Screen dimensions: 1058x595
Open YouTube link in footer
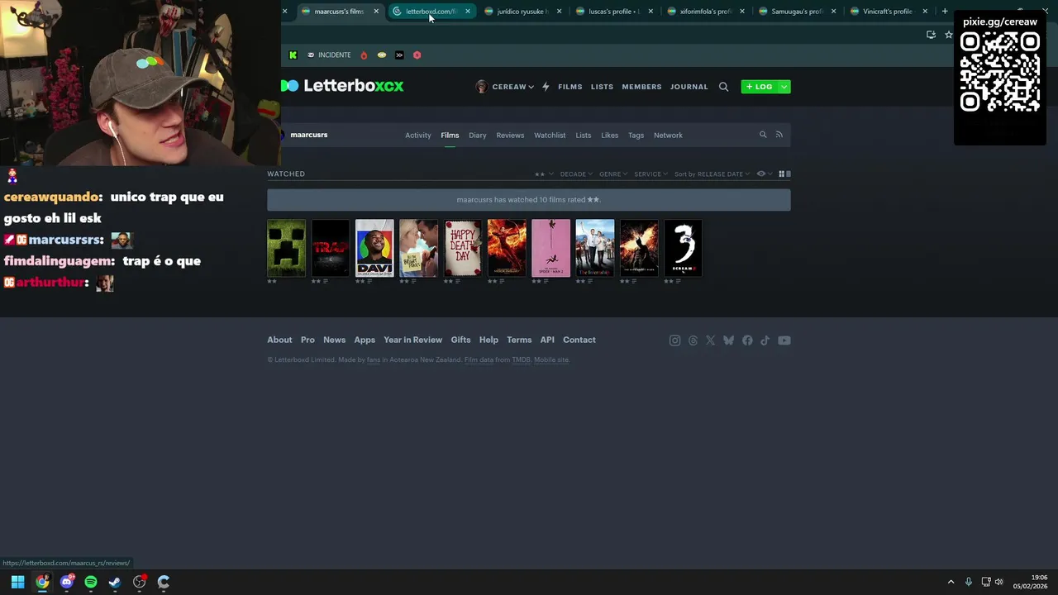click(784, 340)
